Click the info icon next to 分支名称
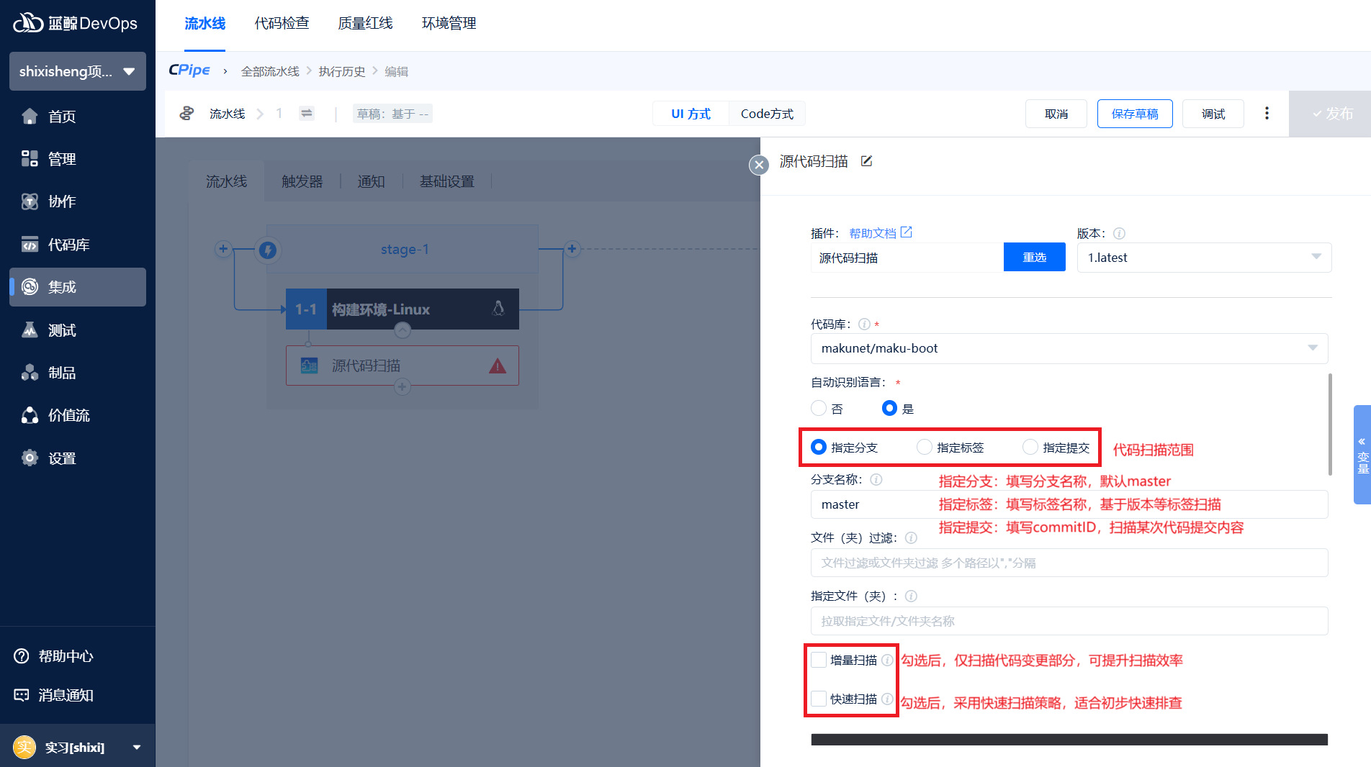The image size is (1371, 767). [876, 480]
